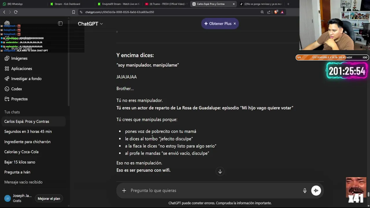Open chat Mensaje vacío recibido
The height and width of the screenshot is (208, 370).
[33, 182]
